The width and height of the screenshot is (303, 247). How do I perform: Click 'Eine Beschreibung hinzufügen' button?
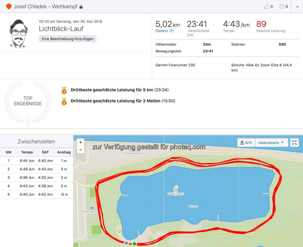pyautogui.click(x=67, y=39)
